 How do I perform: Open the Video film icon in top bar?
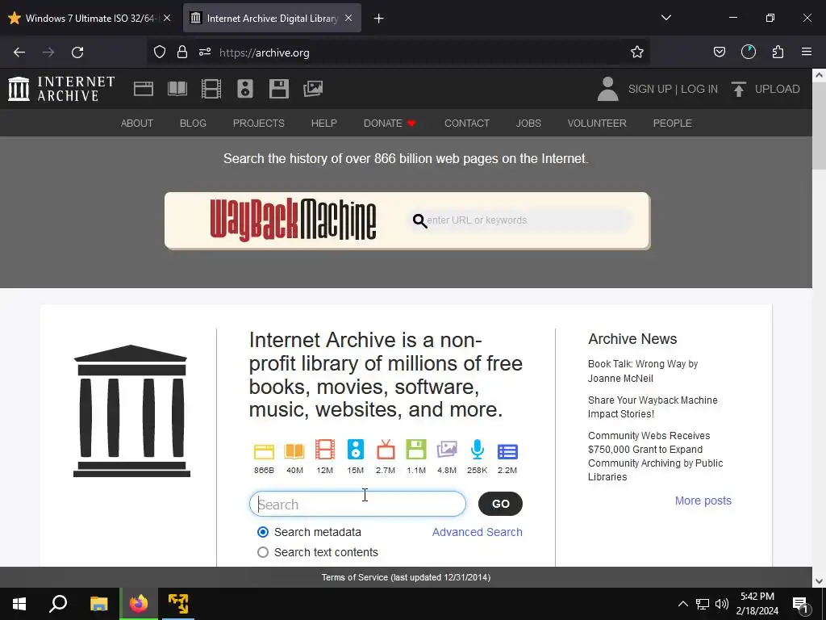click(x=211, y=89)
